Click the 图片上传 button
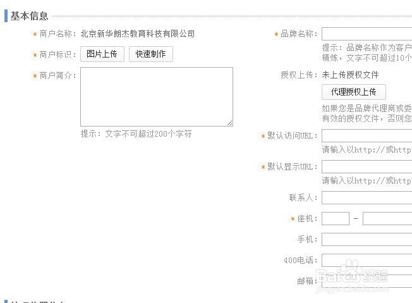The height and width of the screenshot is (303, 412). click(102, 54)
